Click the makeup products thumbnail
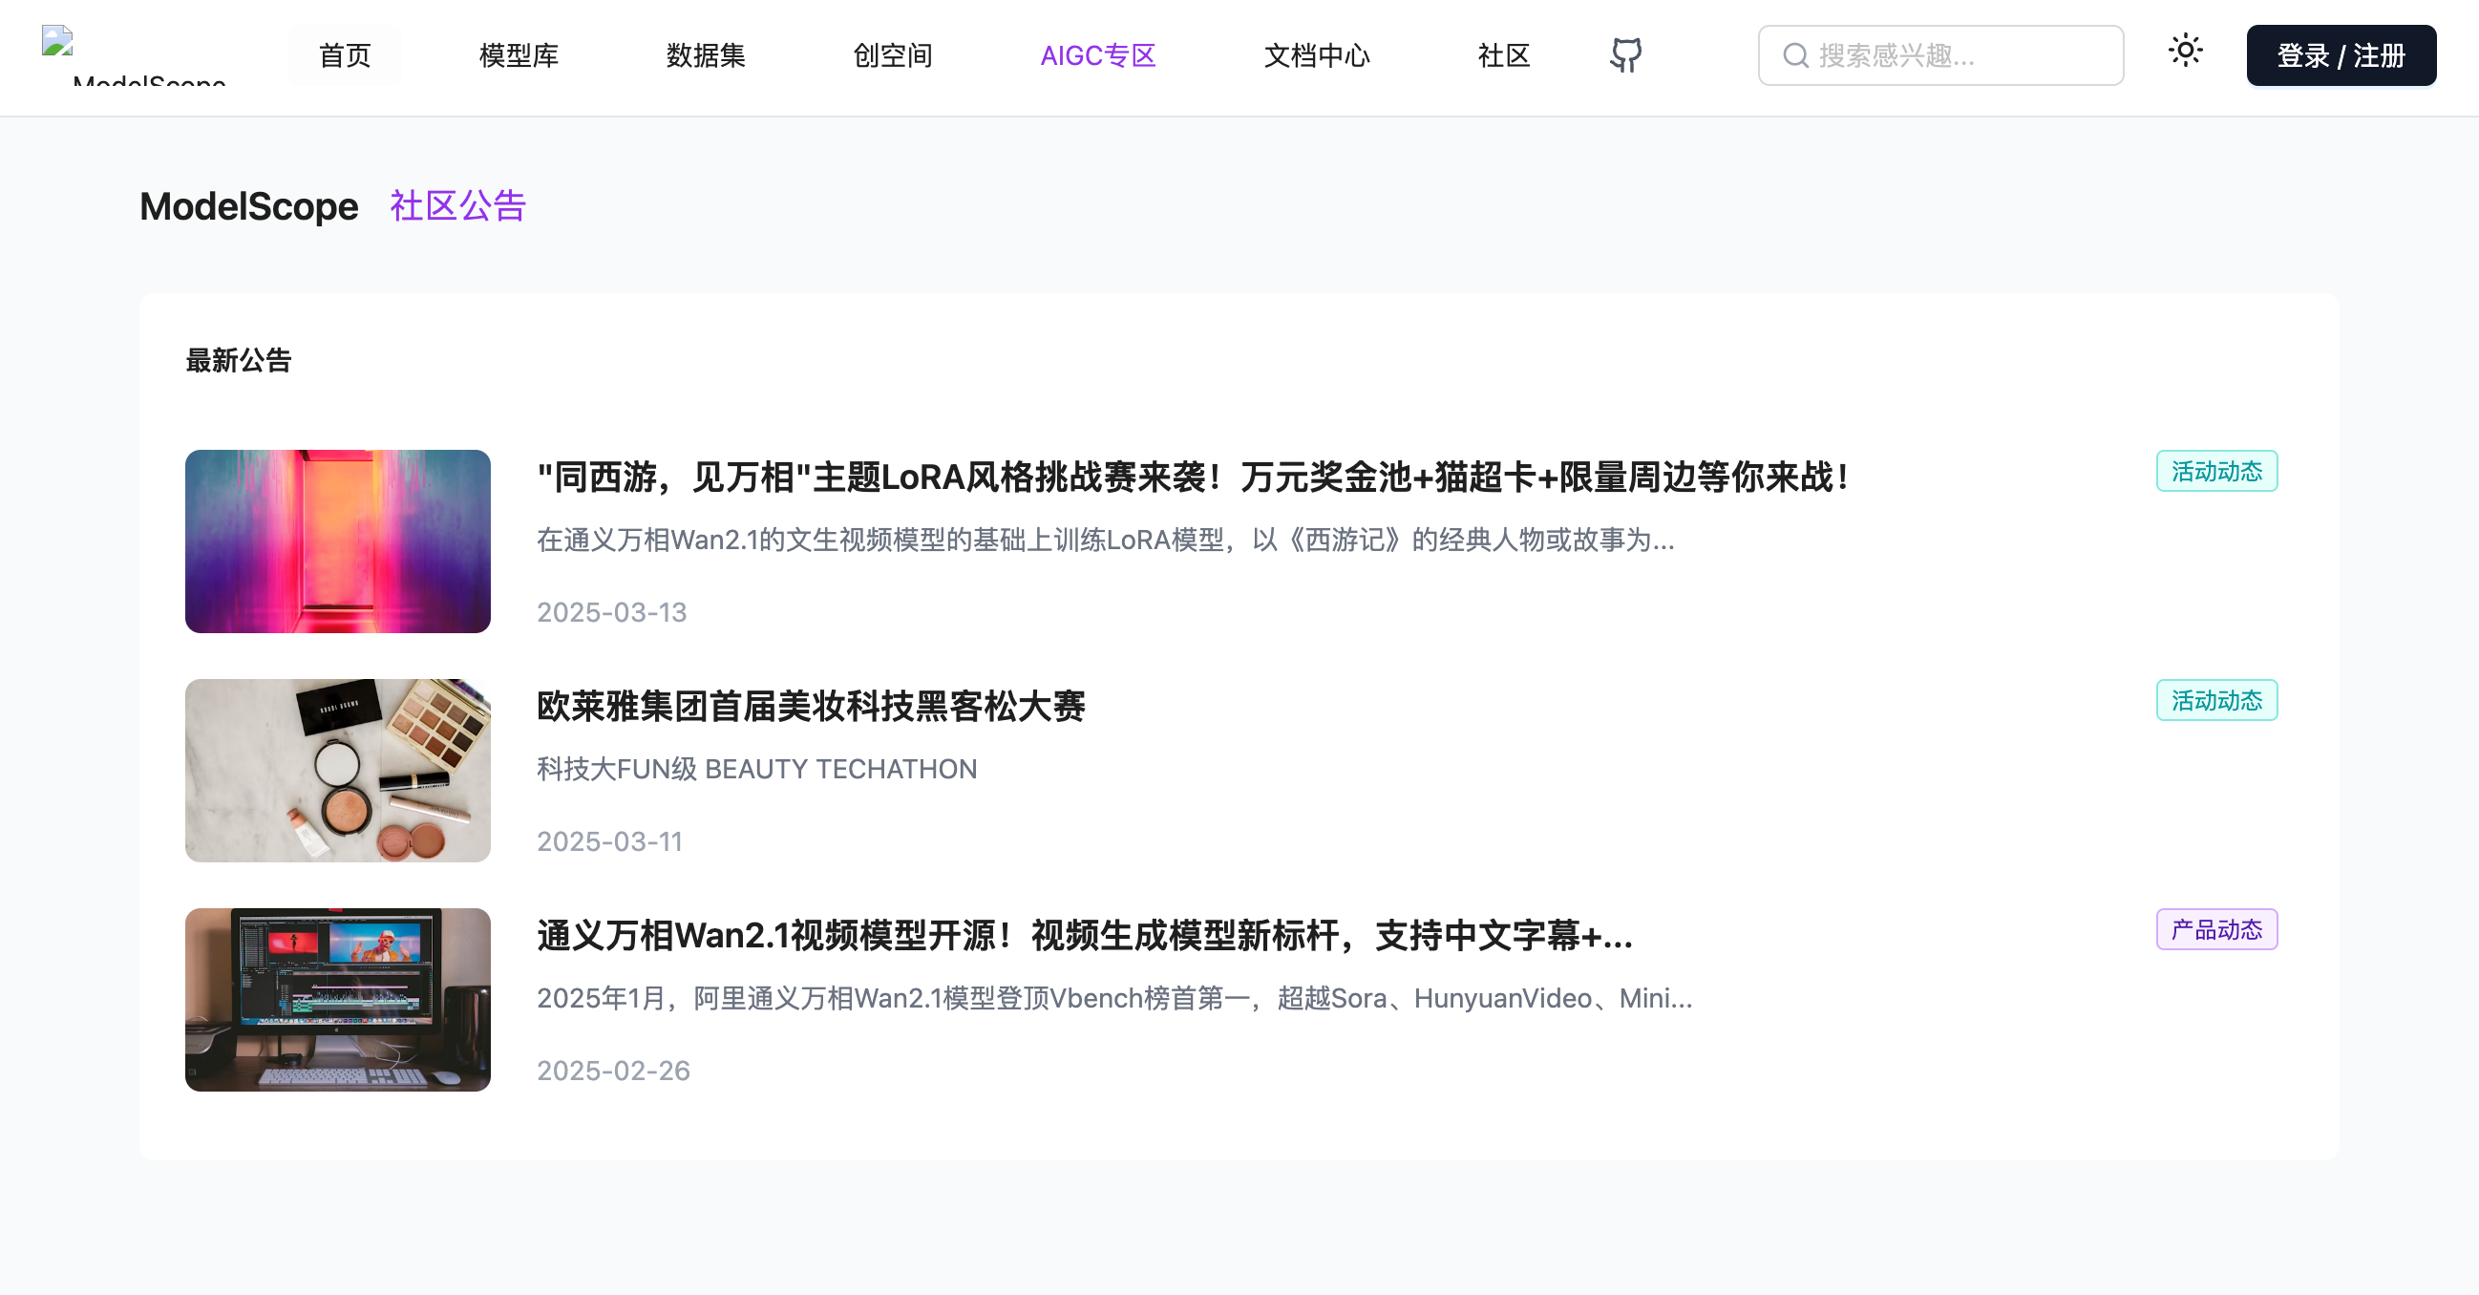This screenshot has height=1295, width=2479. click(338, 771)
